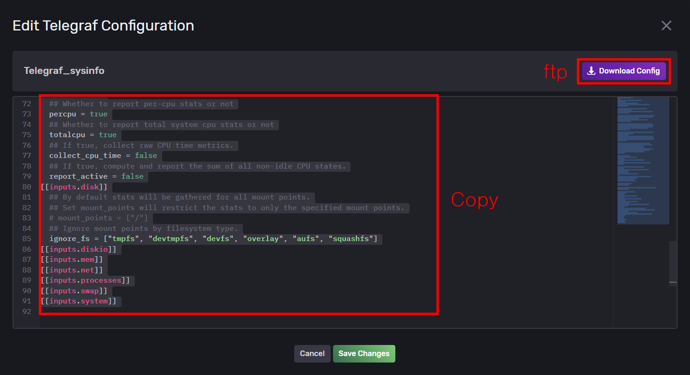
Task: Click the 'Whether to report per-cpu stats' comment
Action: pyautogui.click(x=141, y=104)
